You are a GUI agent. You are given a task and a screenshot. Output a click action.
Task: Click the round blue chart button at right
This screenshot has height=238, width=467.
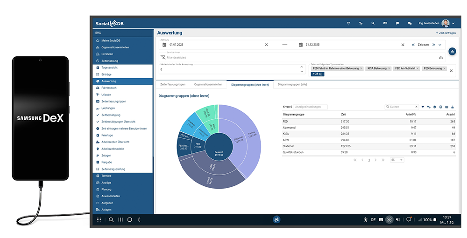click(452, 52)
